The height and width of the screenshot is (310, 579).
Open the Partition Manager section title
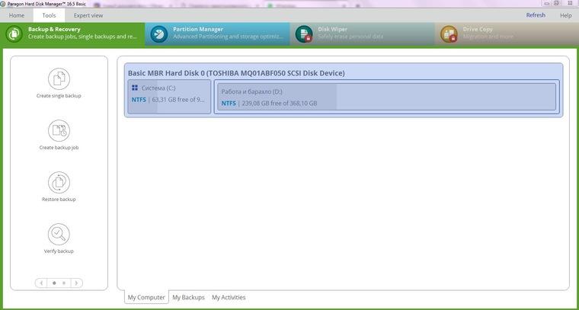tap(198, 29)
